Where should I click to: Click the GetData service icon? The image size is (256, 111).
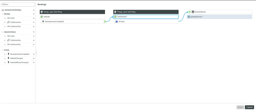(42, 17)
